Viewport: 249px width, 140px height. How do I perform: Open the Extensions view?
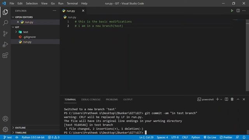click(x=5, y=55)
